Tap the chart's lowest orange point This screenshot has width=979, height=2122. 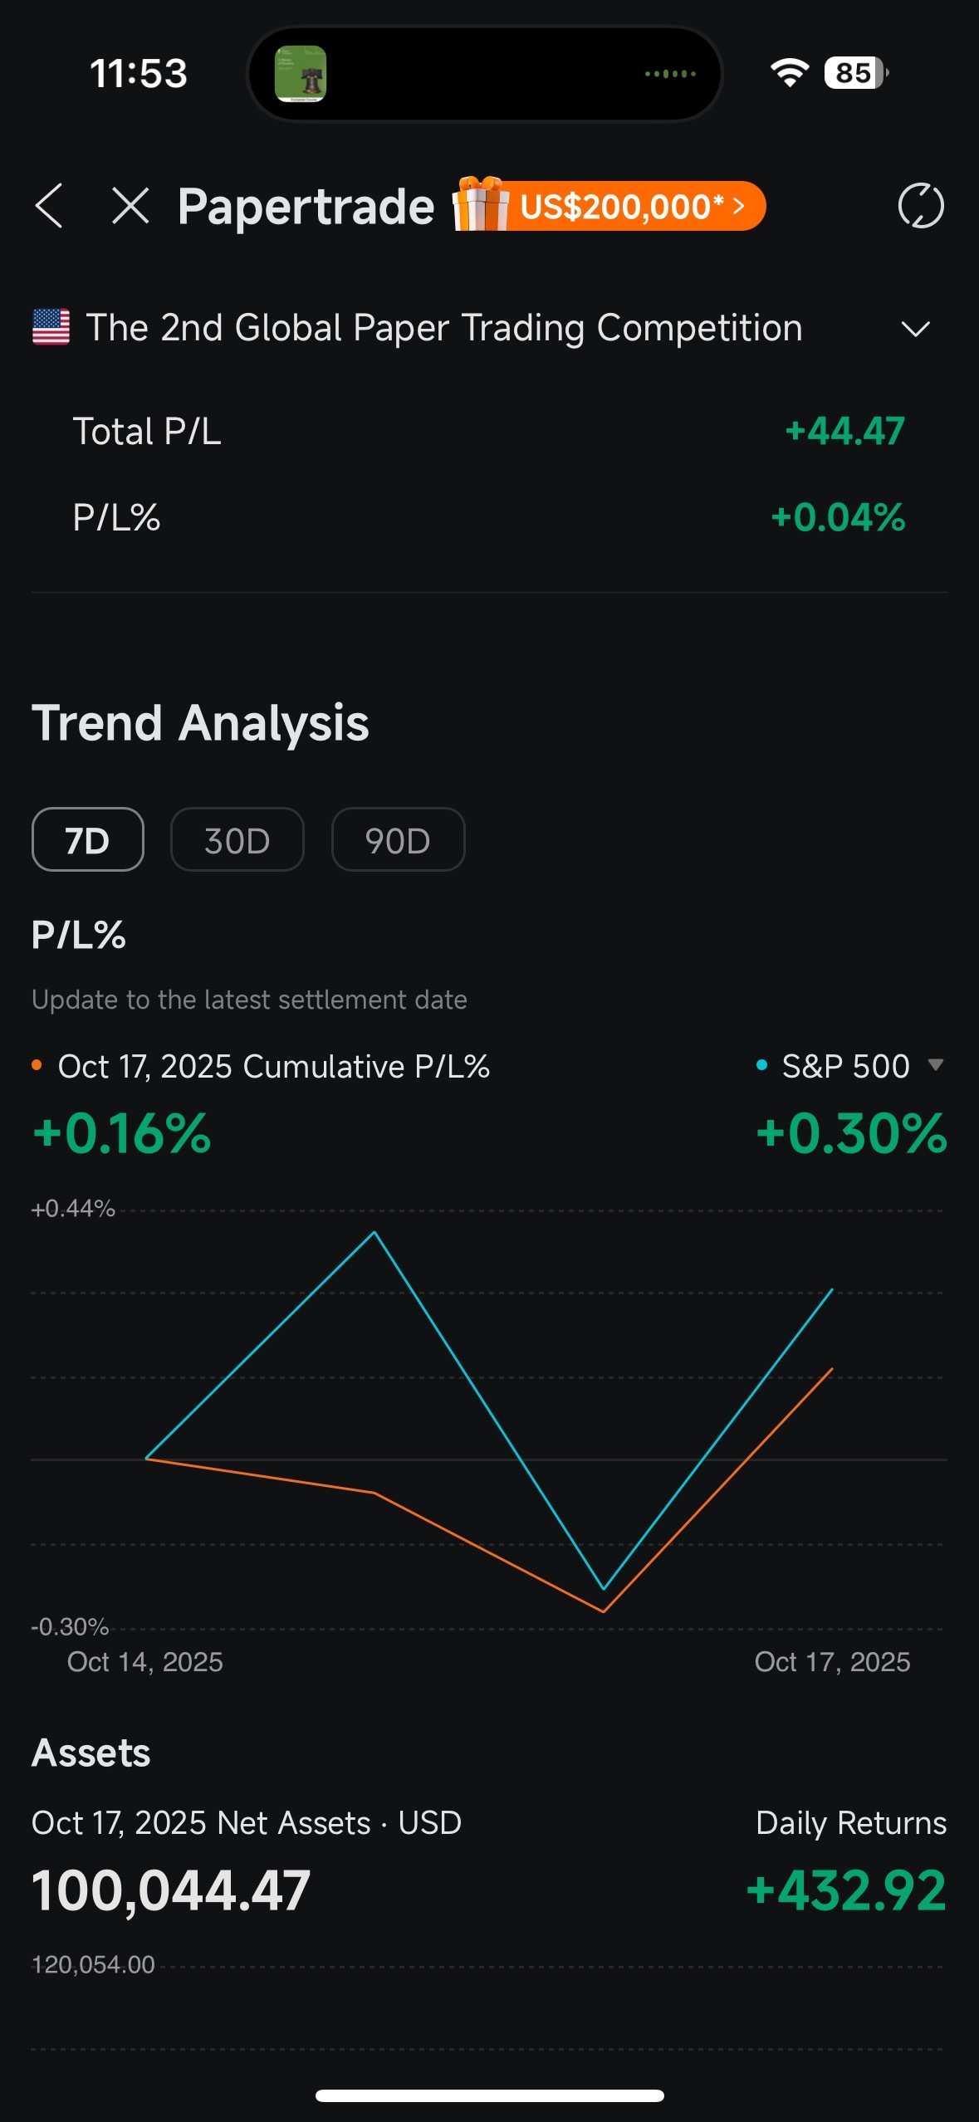coord(604,1611)
